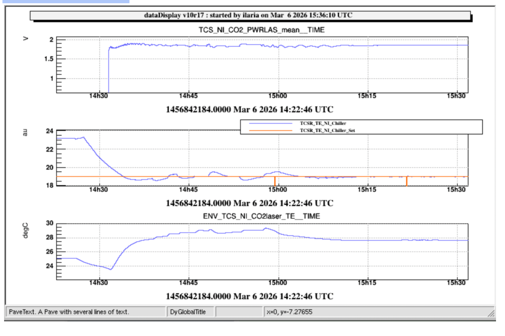505x336 pixels.
Task: Click the orange spike after 15h15 in chiller plot
Action: pyautogui.click(x=407, y=181)
